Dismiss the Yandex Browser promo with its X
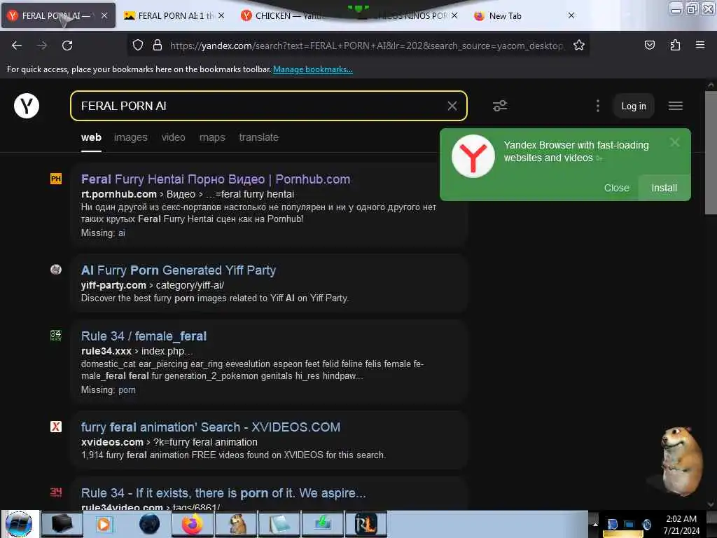 point(674,142)
